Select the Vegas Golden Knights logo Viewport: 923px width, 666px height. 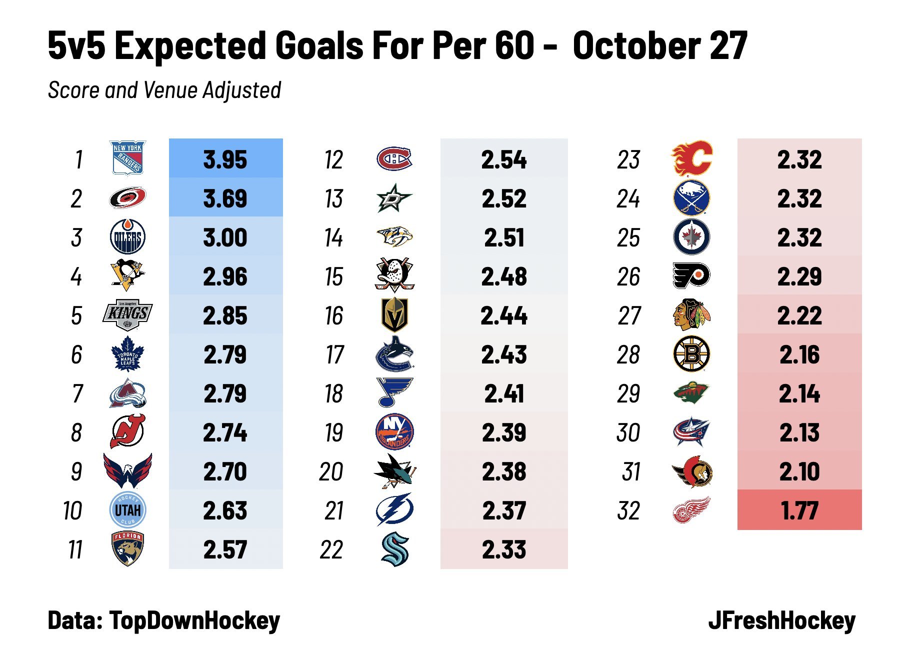coord(394,315)
